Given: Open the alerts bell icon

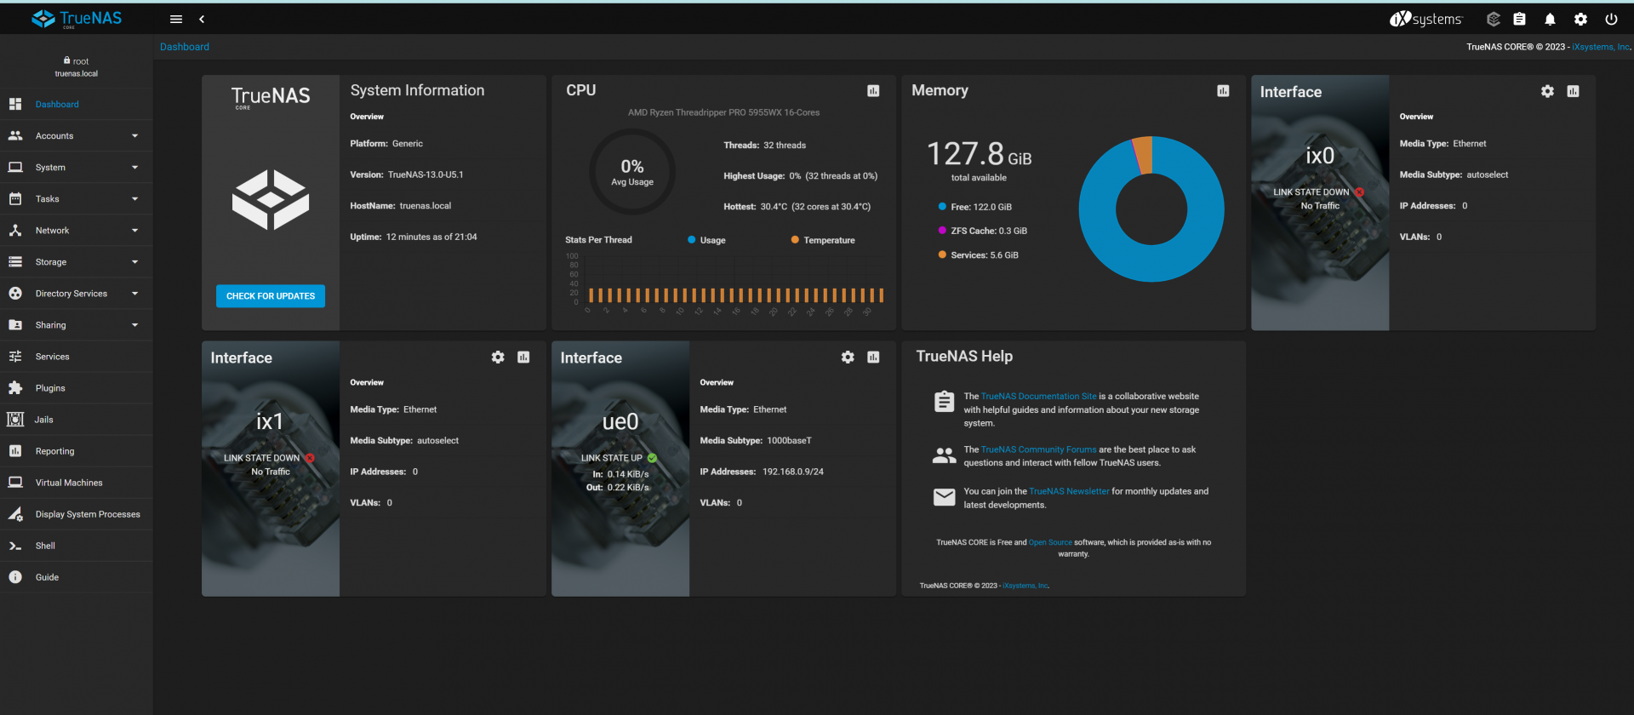Looking at the screenshot, I should point(1550,19).
